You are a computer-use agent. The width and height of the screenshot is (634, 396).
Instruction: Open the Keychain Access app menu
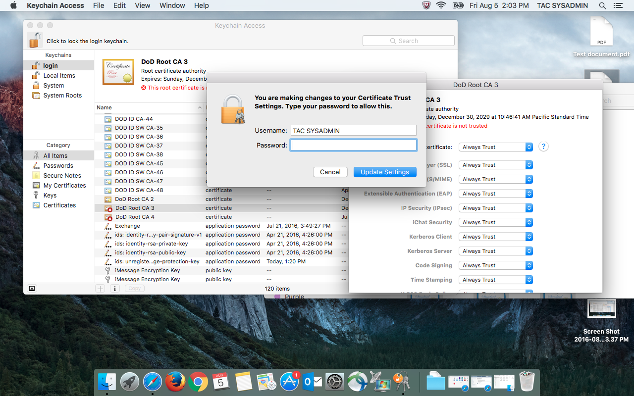click(x=55, y=5)
